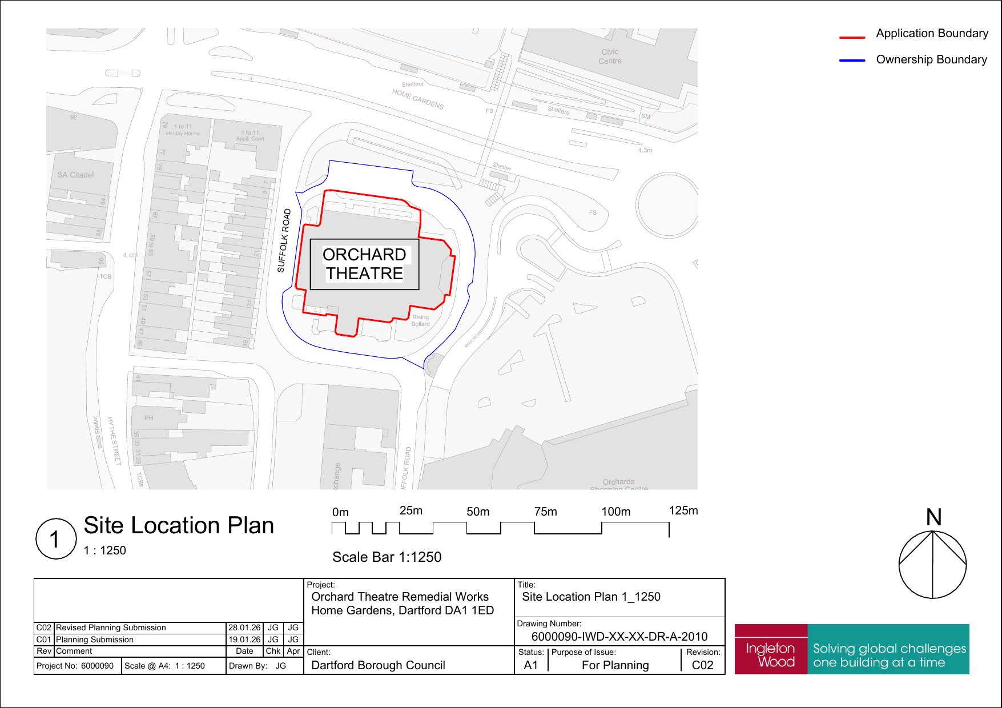
Task: Click drawing number 6000090-IWD-XX-XX-DR-A-2010
Action: click(619, 636)
